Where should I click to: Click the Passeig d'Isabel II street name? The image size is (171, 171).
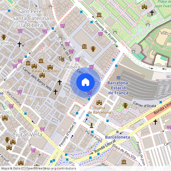68,134
